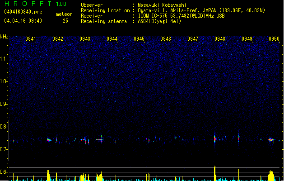Image resolution: width=284 pixels, height=181 pixels.
Task: Click the wide yellow intensity bar below 0950
Action: (x=271, y=176)
